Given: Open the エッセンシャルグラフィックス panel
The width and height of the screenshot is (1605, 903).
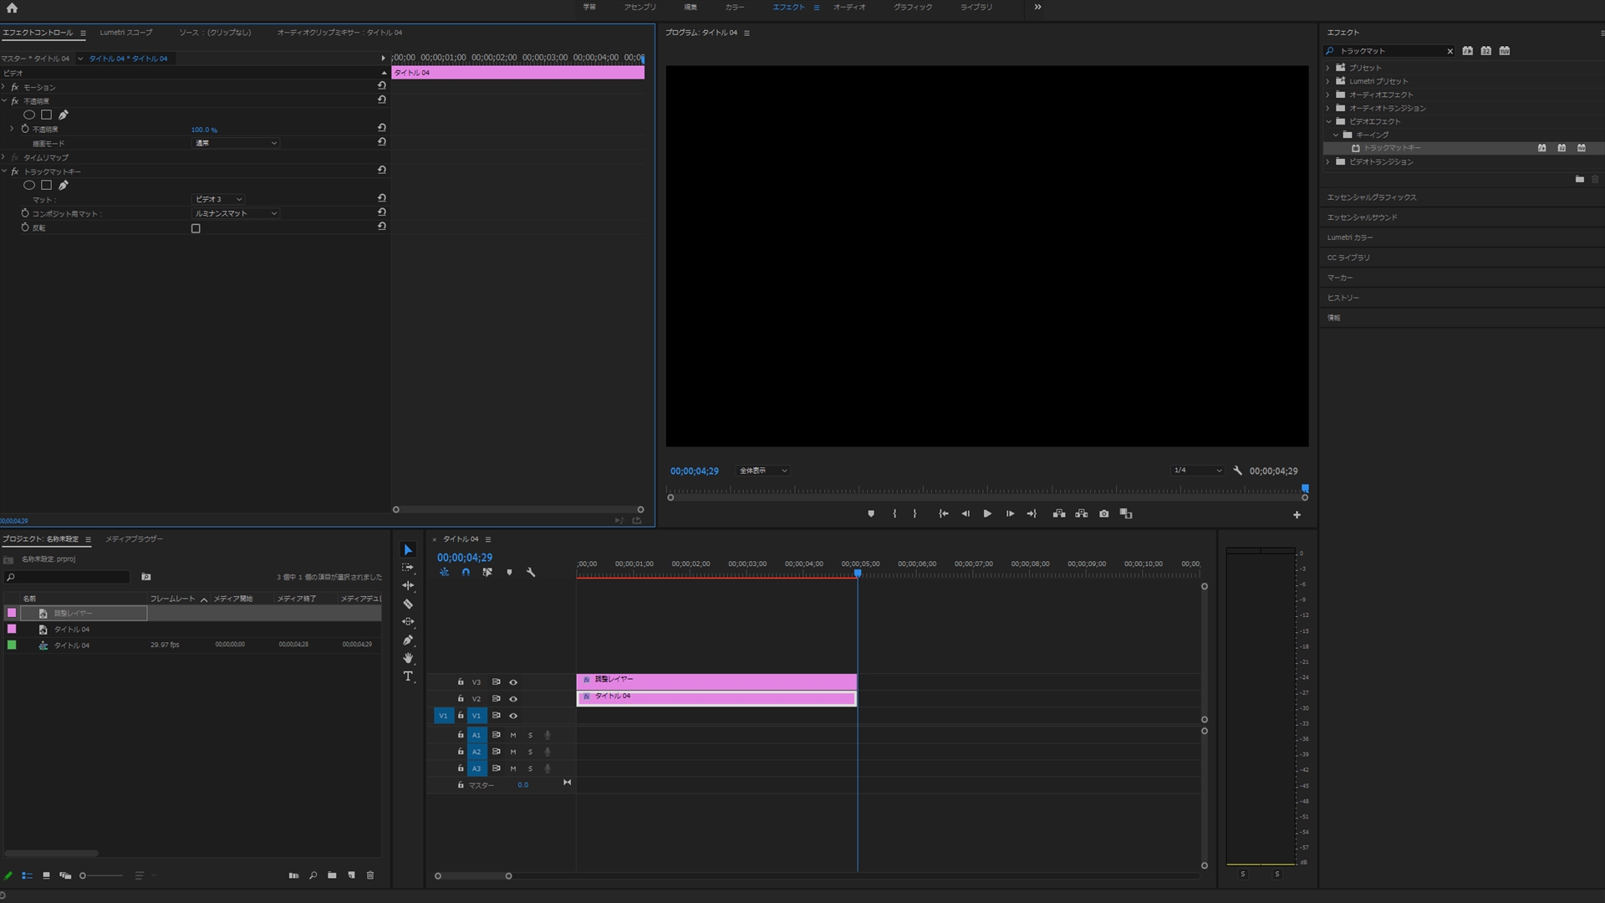Looking at the screenshot, I should [1372, 197].
